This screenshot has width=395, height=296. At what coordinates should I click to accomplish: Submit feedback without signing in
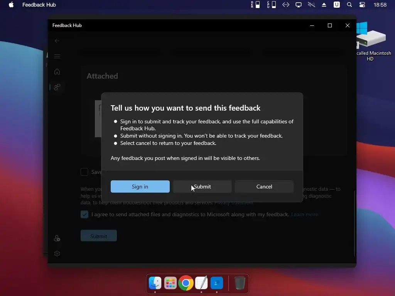(202, 187)
